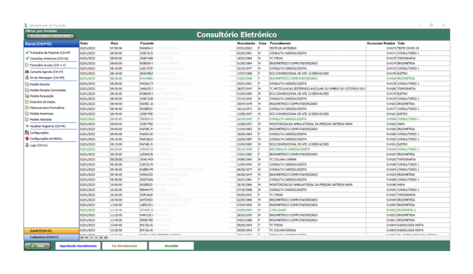Image resolution: width=473 pixels, height=274 pixels.
Task: Select the Aguardando Atendimento status filter
Action: click(x=76, y=246)
